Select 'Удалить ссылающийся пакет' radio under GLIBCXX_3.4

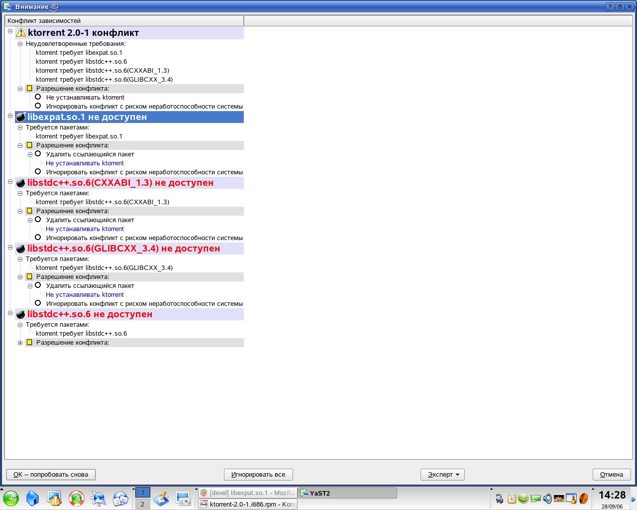pos(38,285)
